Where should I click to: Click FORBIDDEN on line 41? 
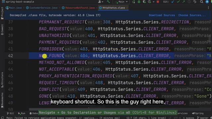click(50, 49)
